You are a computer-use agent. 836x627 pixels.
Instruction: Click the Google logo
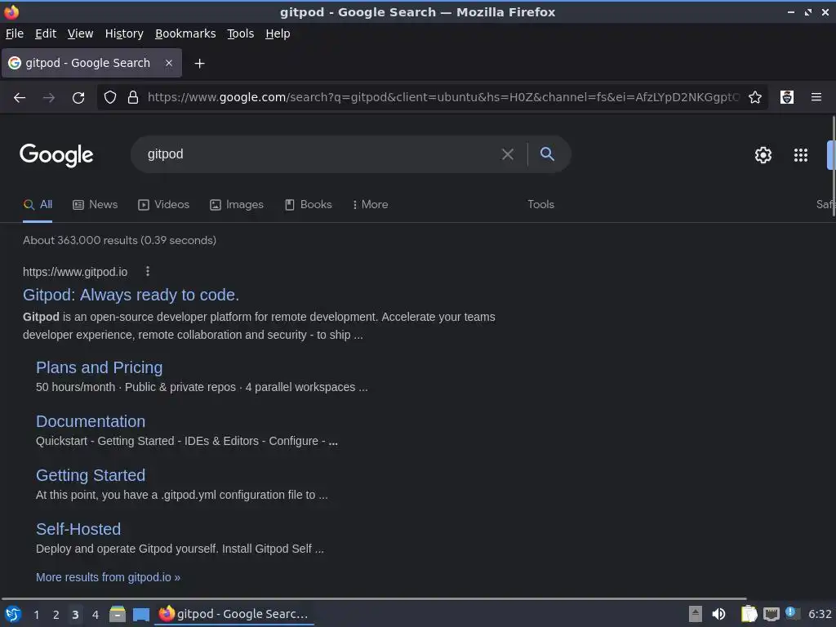56,155
